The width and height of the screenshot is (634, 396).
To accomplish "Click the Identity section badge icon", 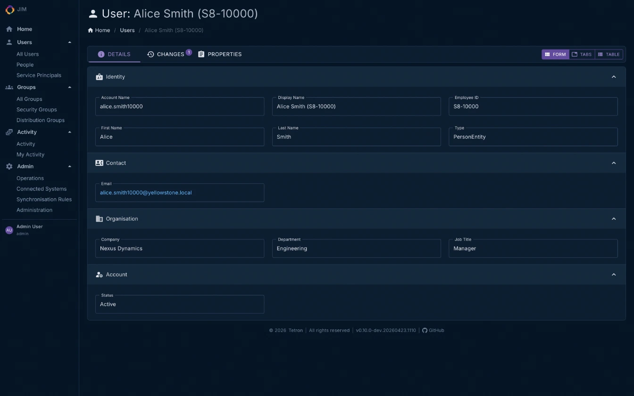I will pyautogui.click(x=99, y=76).
